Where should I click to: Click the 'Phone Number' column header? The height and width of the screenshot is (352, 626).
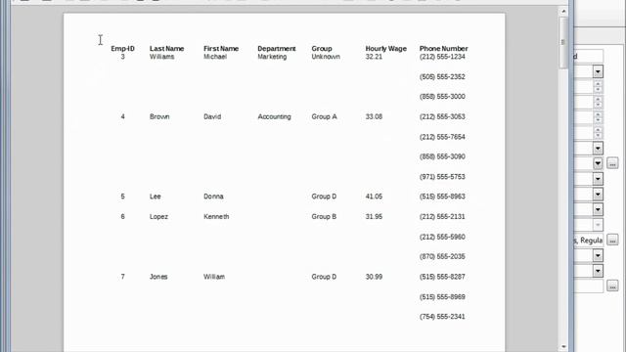pos(443,48)
